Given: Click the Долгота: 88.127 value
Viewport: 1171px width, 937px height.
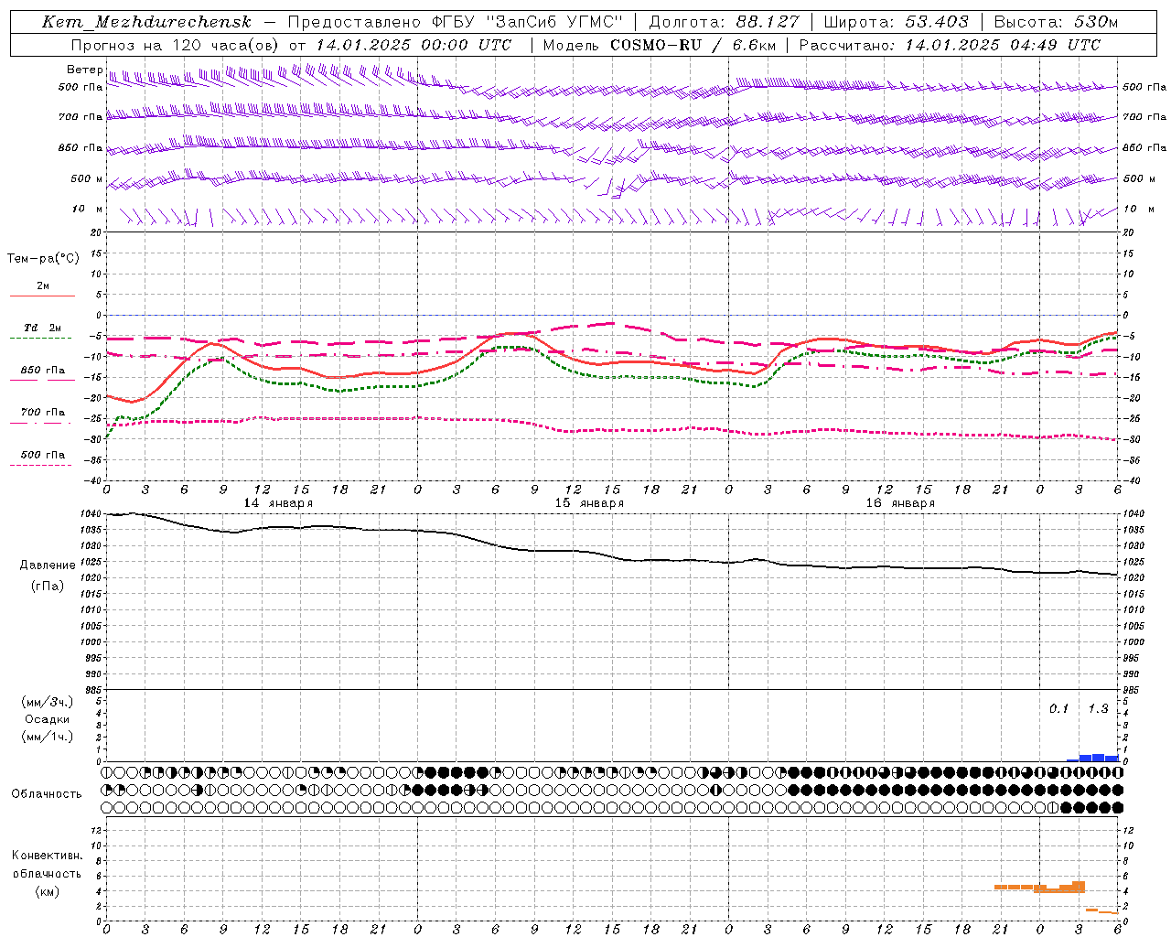Looking at the screenshot, I should pyautogui.click(x=724, y=22).
